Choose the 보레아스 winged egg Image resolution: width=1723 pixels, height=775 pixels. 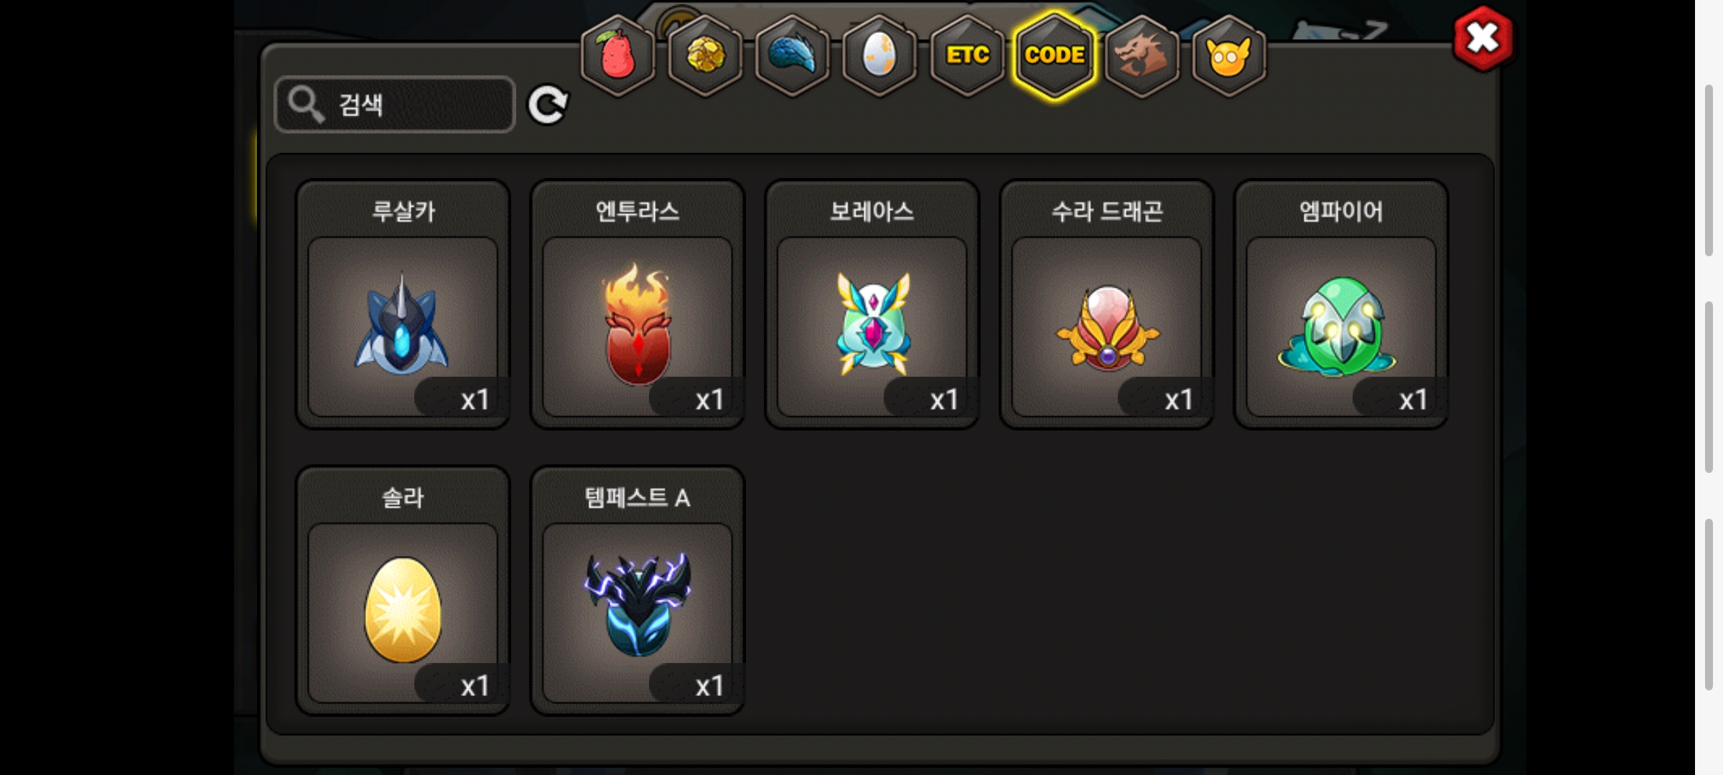coord(872,304)
